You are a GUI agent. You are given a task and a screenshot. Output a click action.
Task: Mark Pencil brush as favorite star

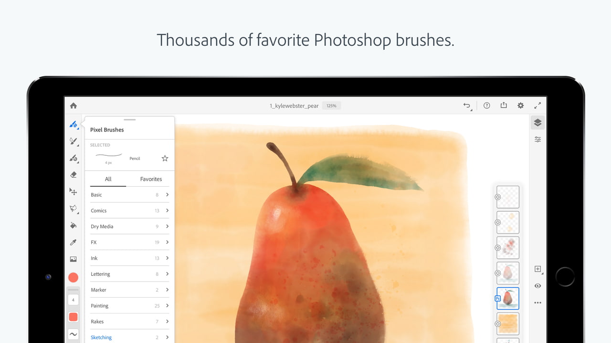click(165, 158)
